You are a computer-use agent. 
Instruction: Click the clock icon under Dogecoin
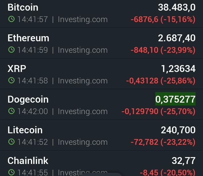11,111
